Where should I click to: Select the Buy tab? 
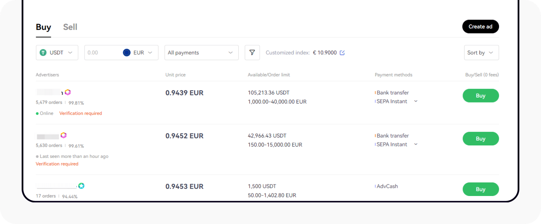click(x=43, y=27)
